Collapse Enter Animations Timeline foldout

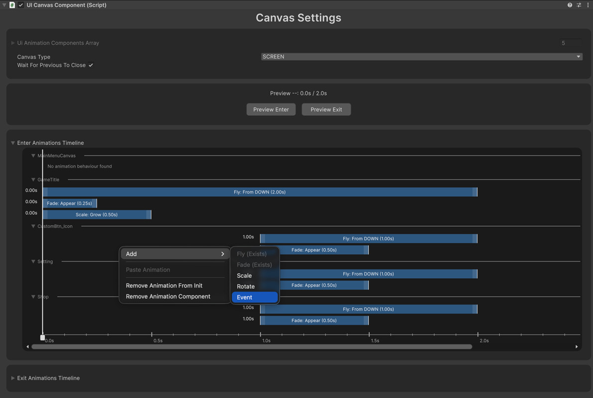[13, 143]
